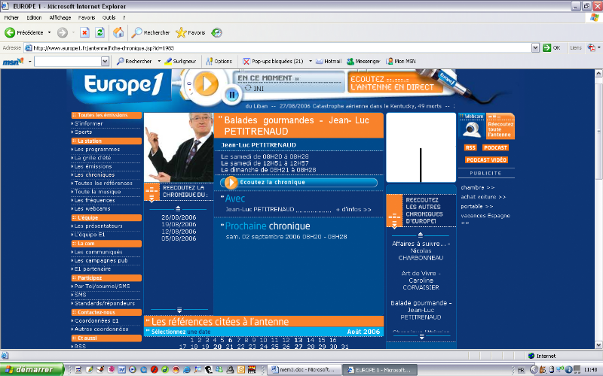Go to the home page icon
Screen dimensions: 603x376
[118, 32]
